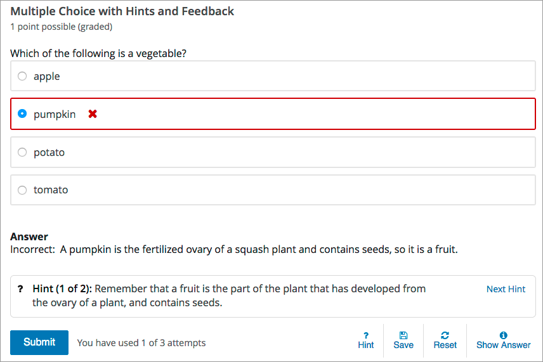Choose the potato radio option

point(22,152)
